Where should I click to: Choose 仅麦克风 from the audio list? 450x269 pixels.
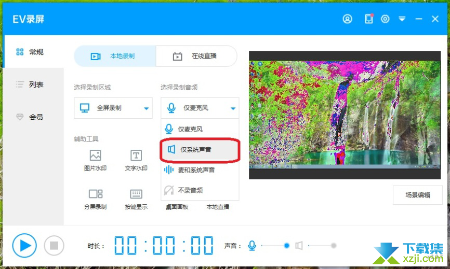[x=200, y=130]
